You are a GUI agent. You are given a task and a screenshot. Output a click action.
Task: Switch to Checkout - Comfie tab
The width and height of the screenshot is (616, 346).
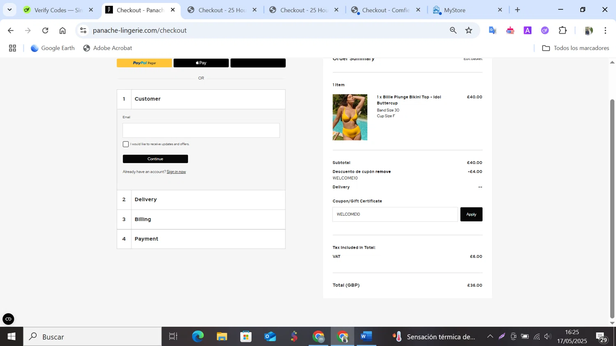coord(386,10)
